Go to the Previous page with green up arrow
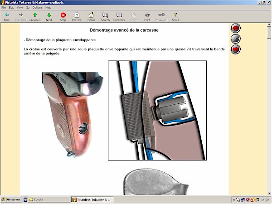 [35, 17]
